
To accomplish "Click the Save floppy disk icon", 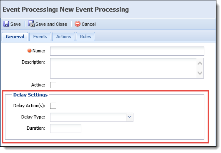I will pyautogui.click(x=6, y=24).
